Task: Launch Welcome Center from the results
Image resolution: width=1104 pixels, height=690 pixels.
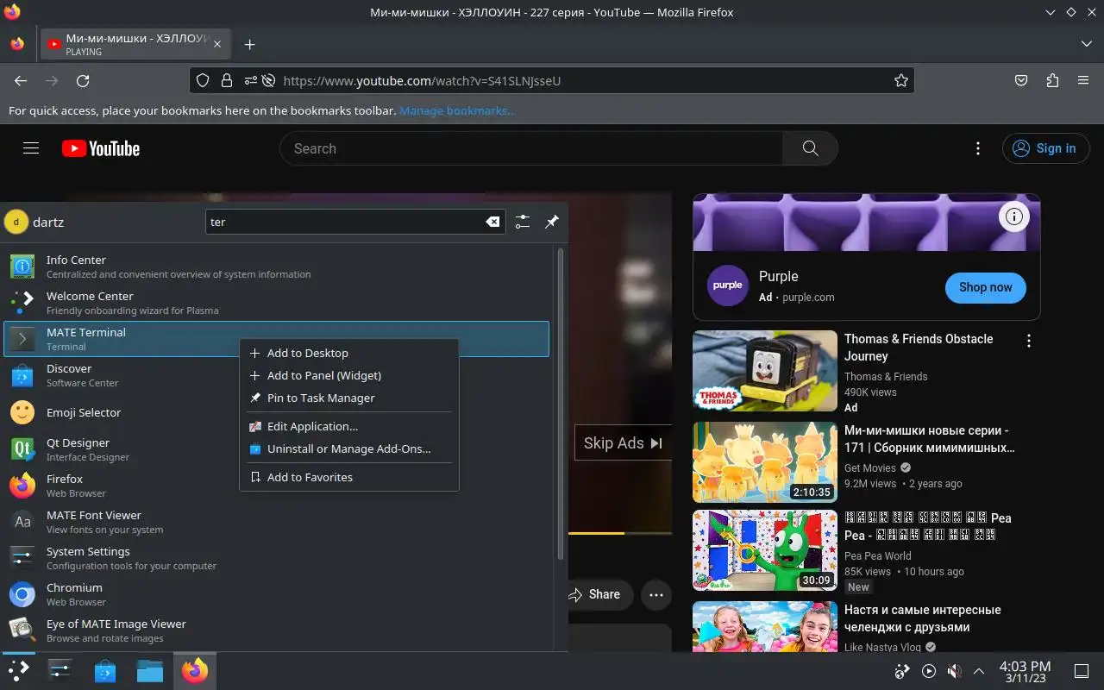Action: click(x=276, y=303)
